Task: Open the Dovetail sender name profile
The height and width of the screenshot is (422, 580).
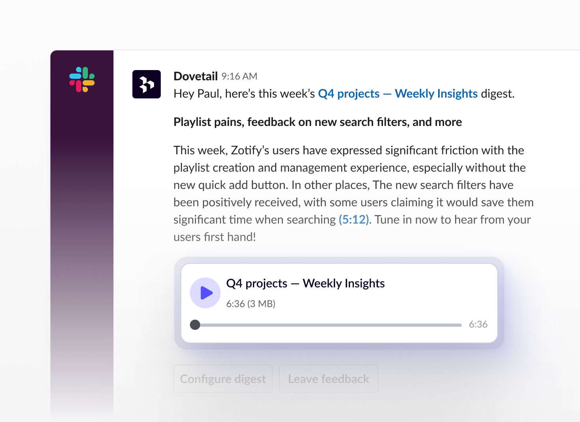Action: coord(196,76)
